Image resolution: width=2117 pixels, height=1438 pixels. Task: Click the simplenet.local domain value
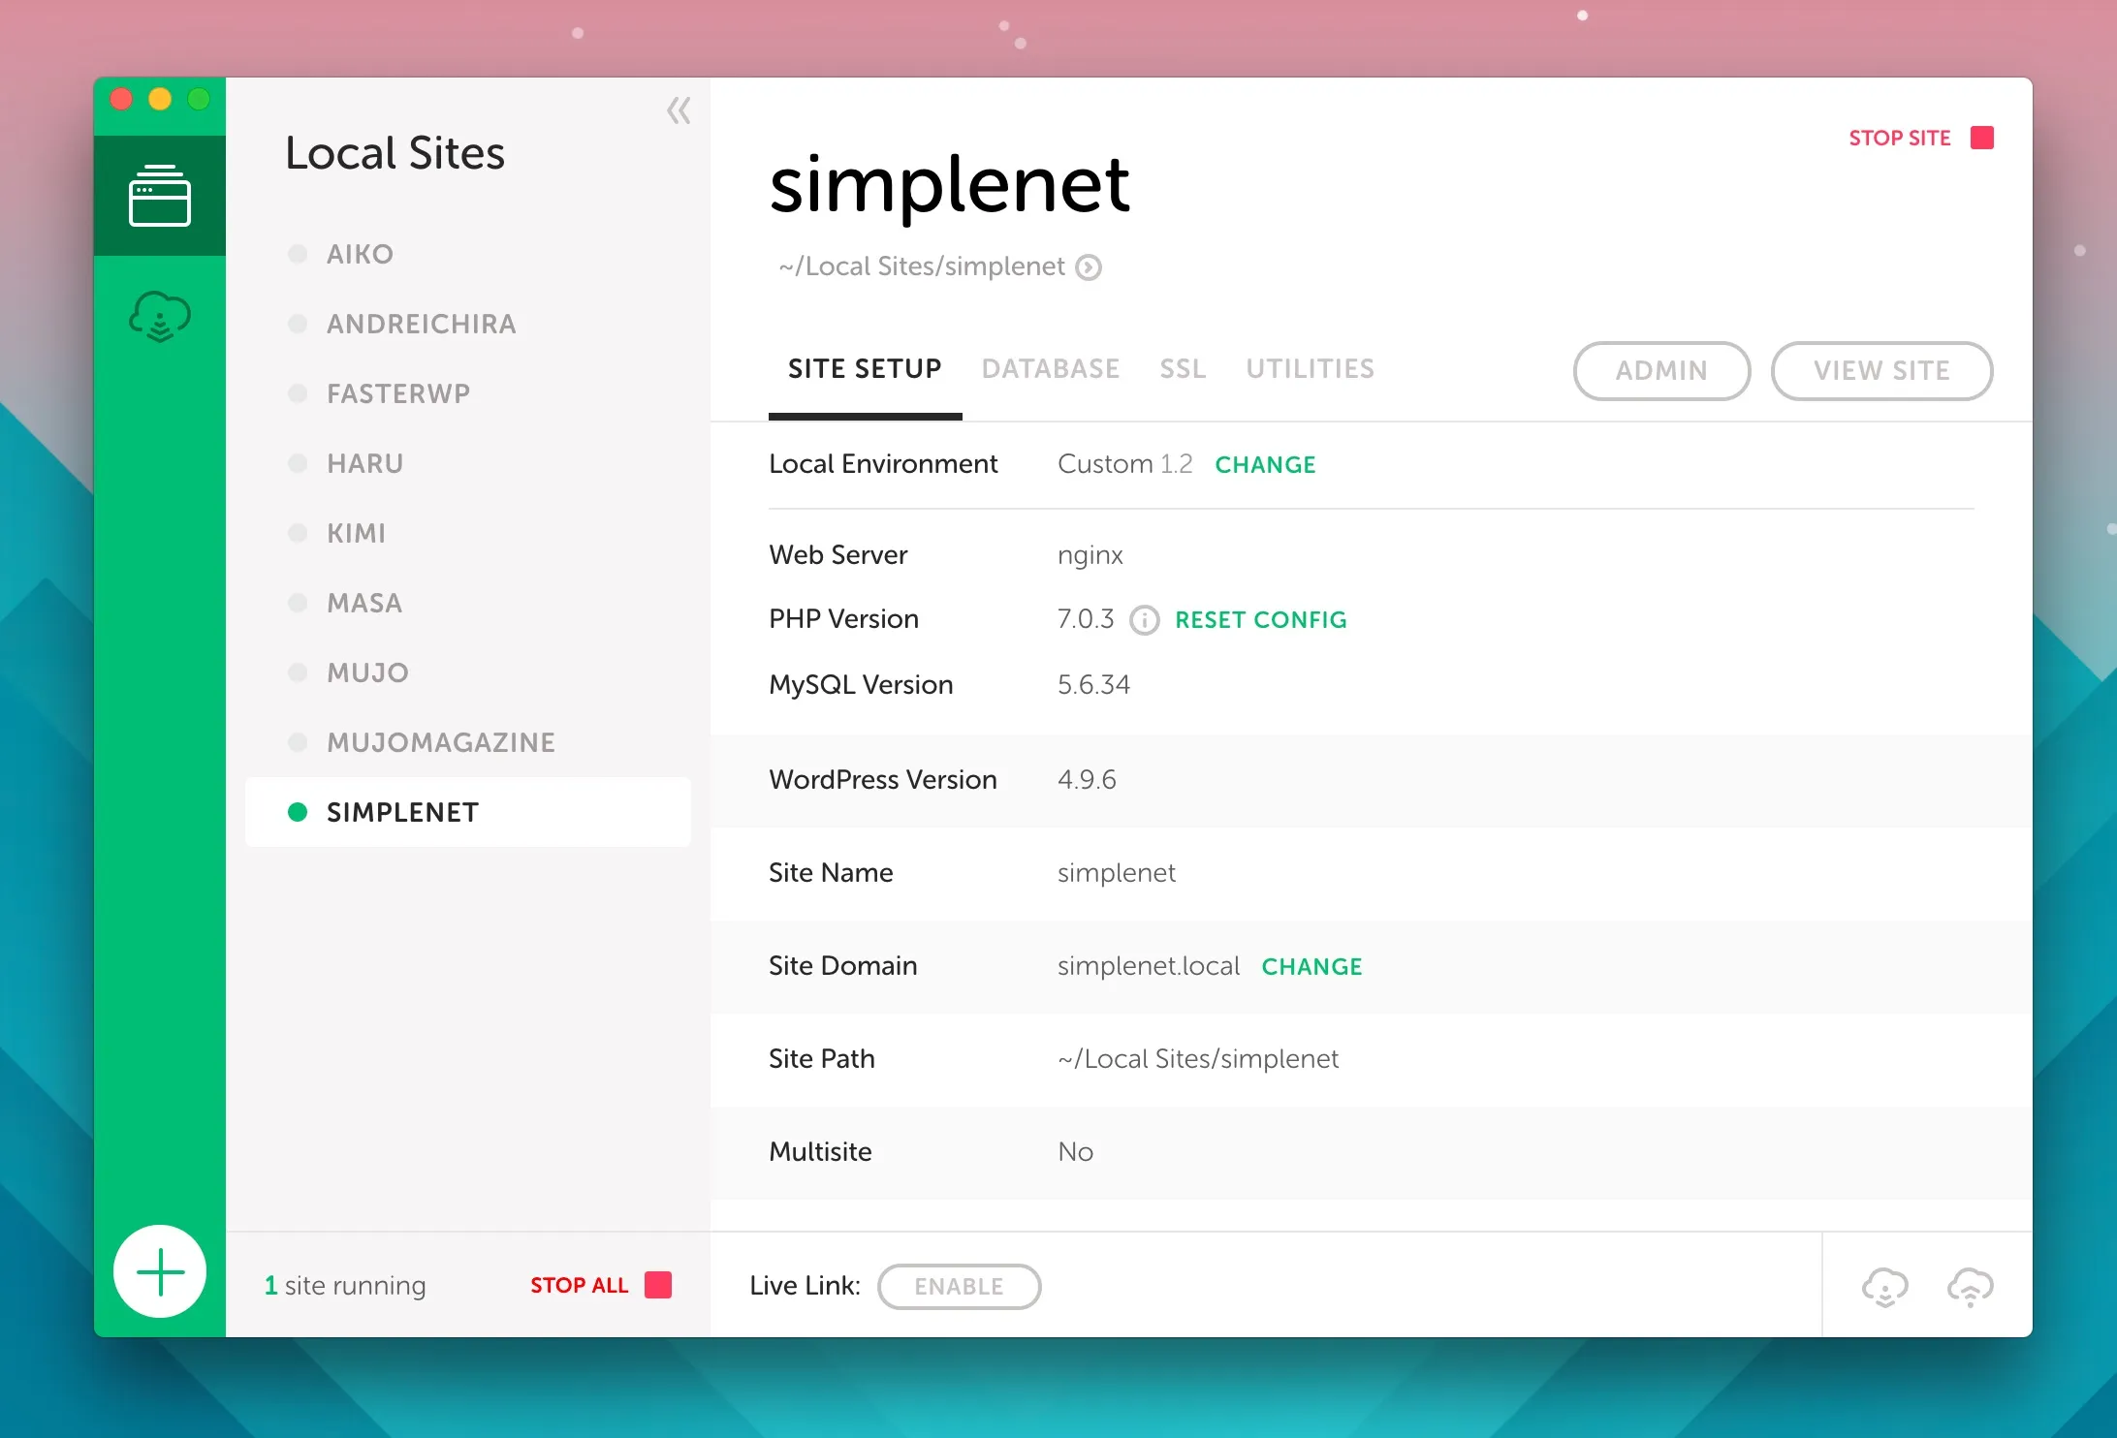pos(1149,966)
